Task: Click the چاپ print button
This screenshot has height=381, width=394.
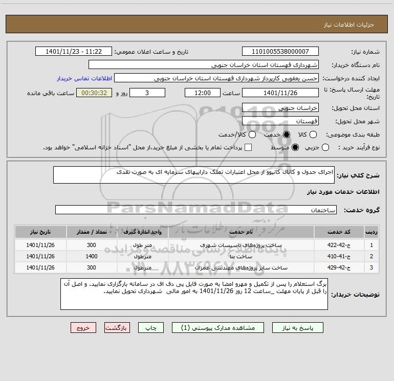Action: 151,328
